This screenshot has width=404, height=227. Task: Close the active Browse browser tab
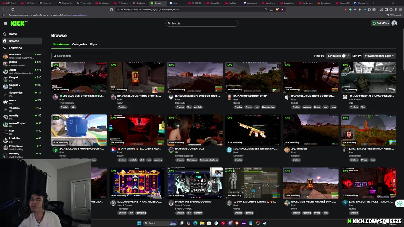(x=164, y=3)
